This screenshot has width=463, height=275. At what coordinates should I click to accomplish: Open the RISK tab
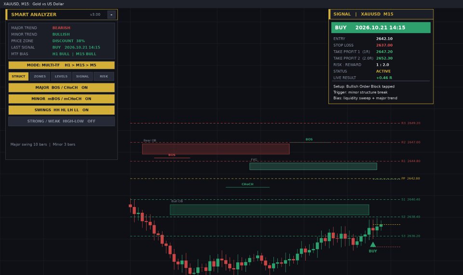104,77
